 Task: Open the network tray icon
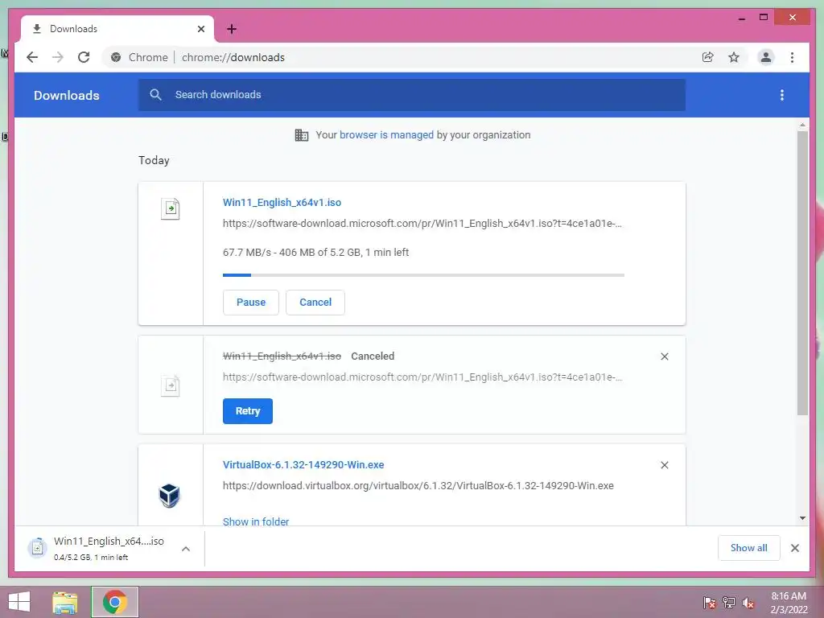coord(729,602)
